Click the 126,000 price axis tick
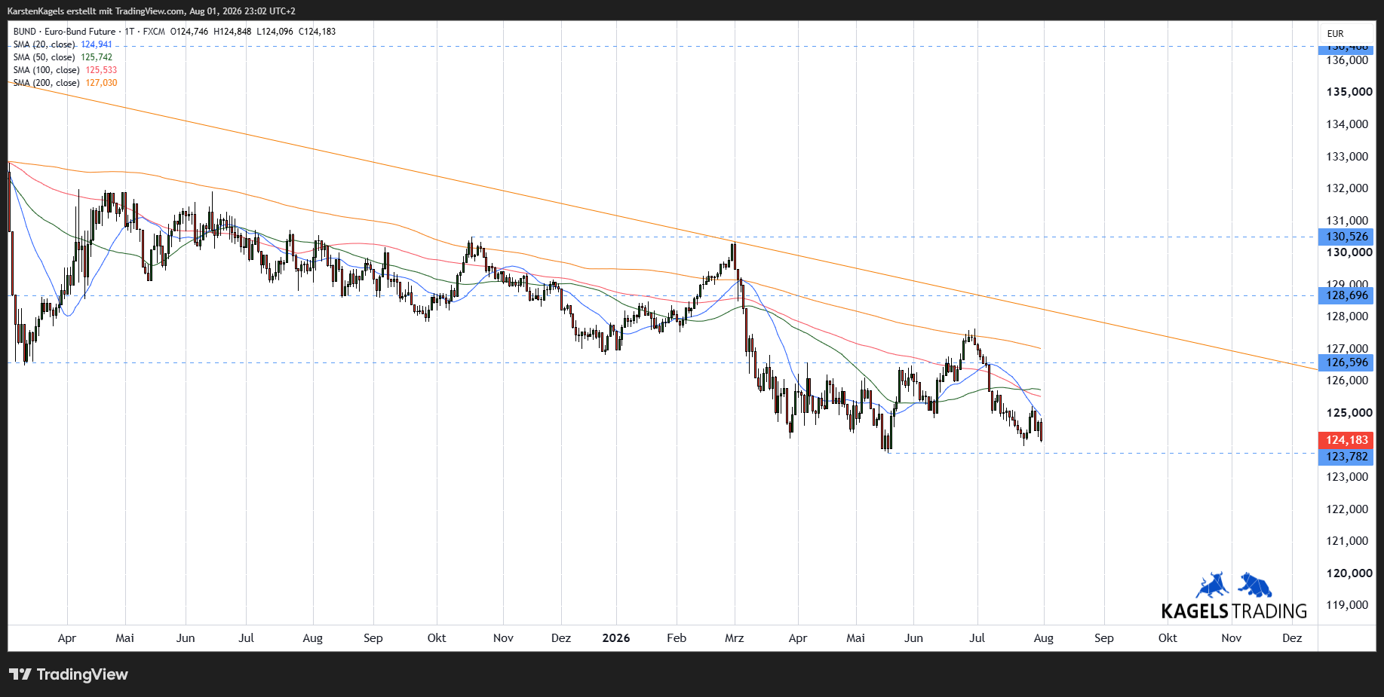This screenshot has width=1384, height=697. [x=1347, y=381]
